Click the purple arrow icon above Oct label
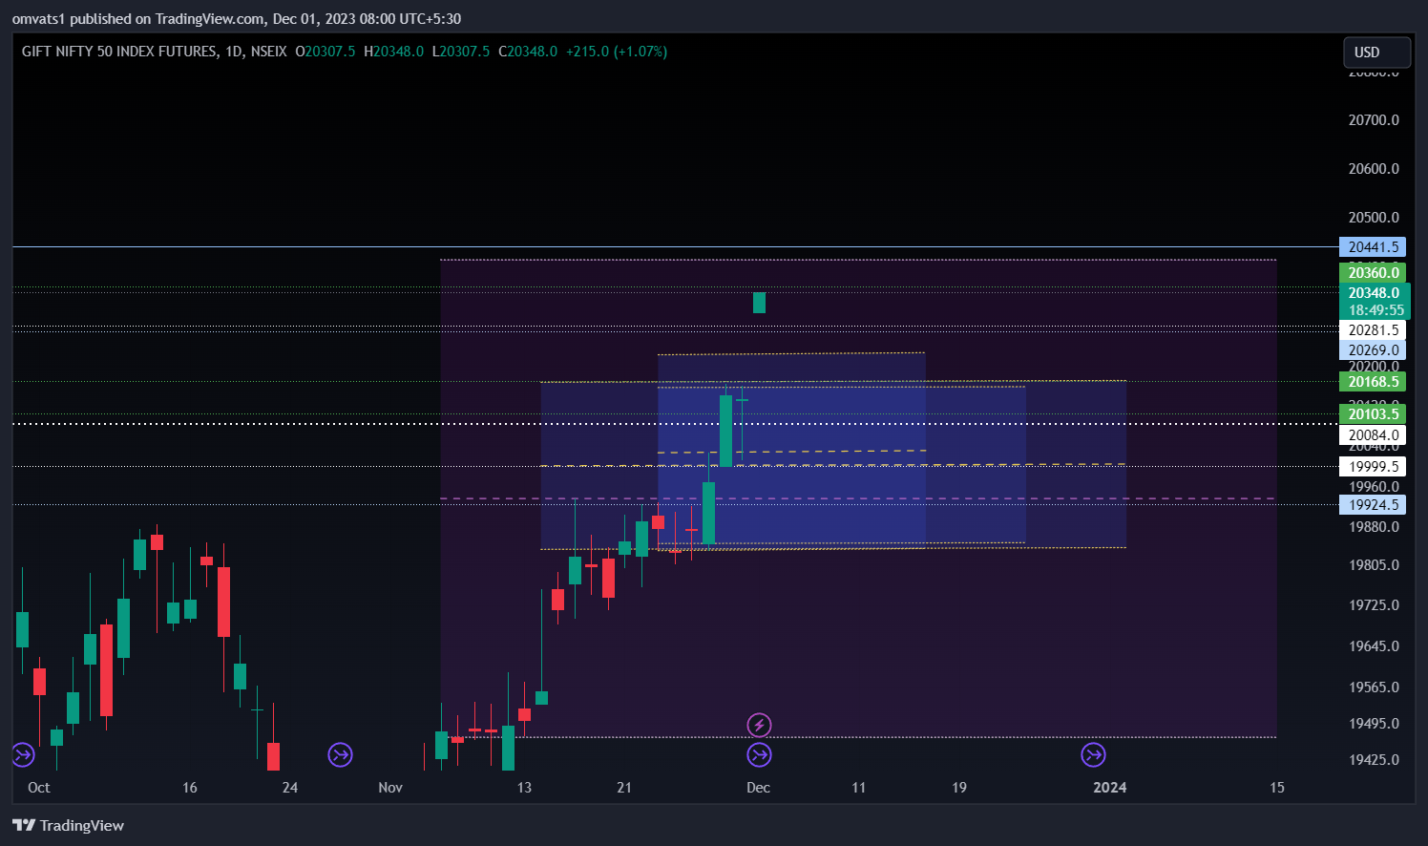Screen dimensions: 1428x846 23,755
